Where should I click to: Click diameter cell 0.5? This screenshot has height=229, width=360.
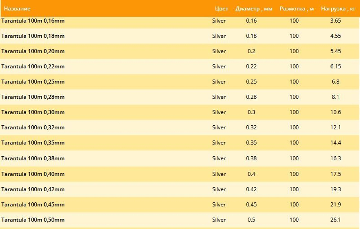click(x=251, y=220)
